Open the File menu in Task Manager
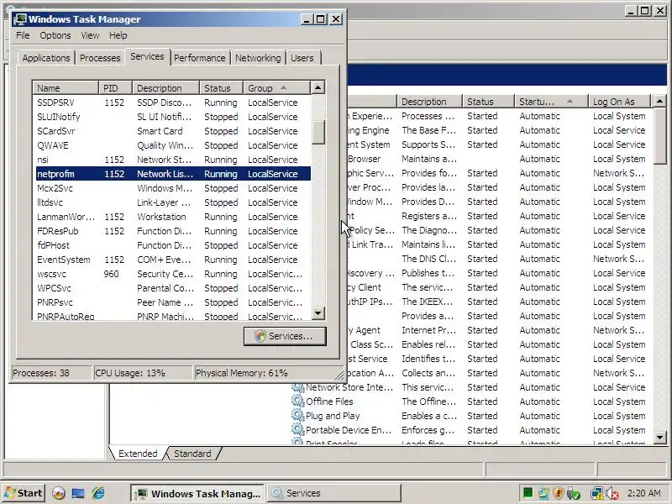 pyautogui.click(x=23, y=35)
